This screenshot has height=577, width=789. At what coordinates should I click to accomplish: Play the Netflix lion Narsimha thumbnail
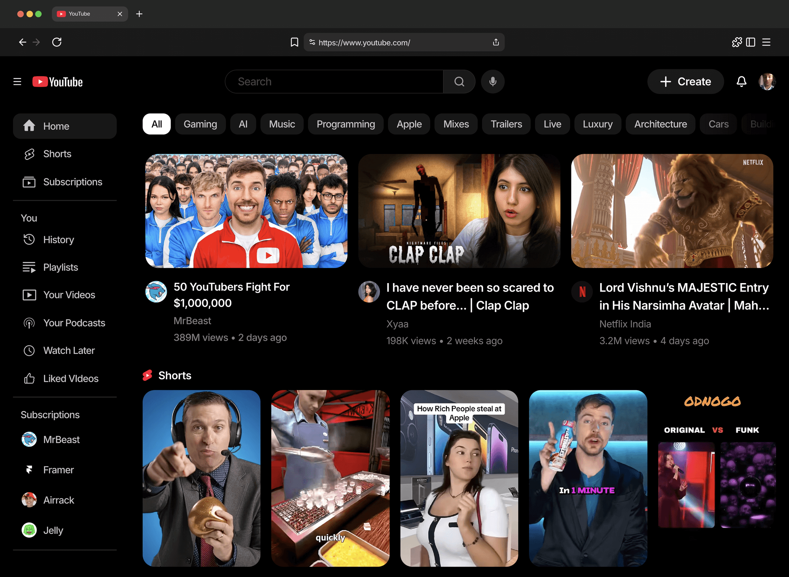point(672,211)
